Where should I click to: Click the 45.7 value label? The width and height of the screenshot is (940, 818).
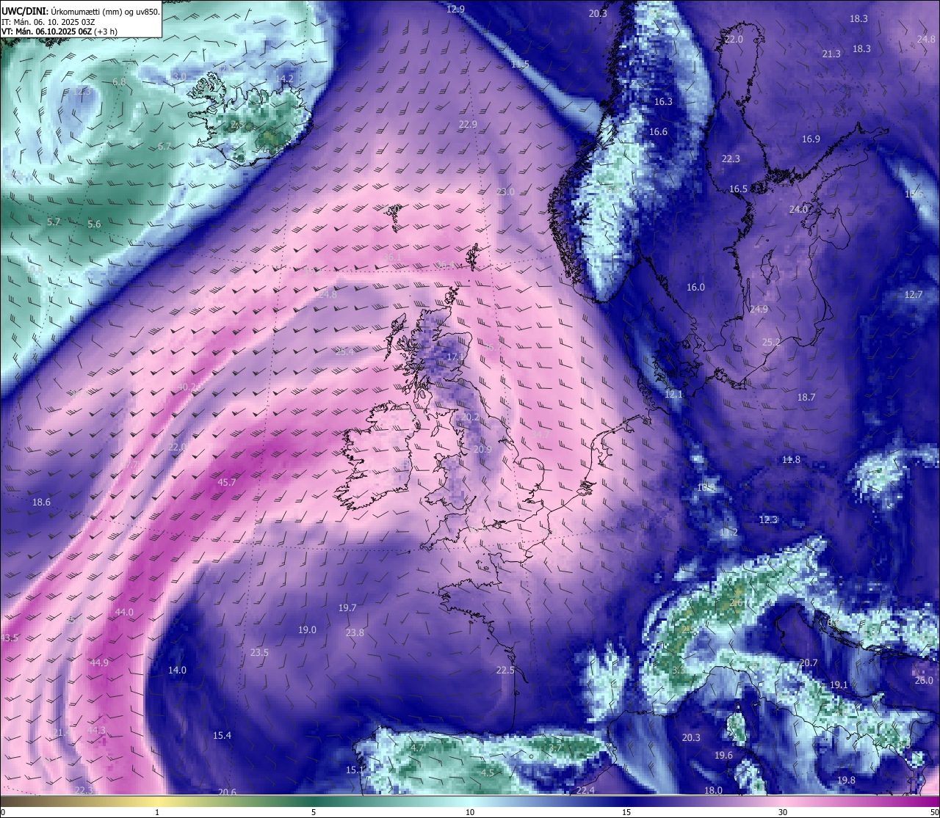pos(227,483)
